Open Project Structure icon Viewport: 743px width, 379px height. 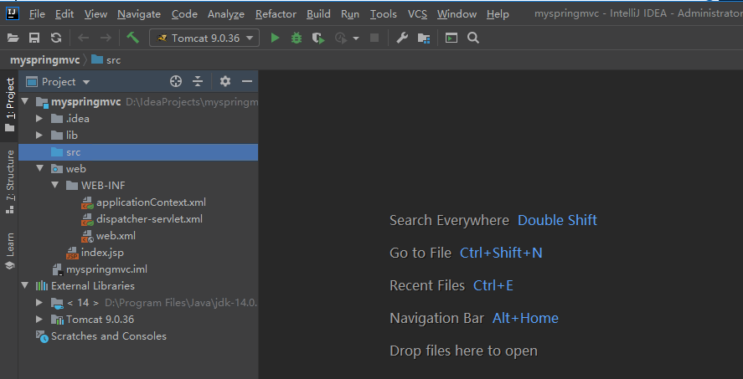pos(424,38)
